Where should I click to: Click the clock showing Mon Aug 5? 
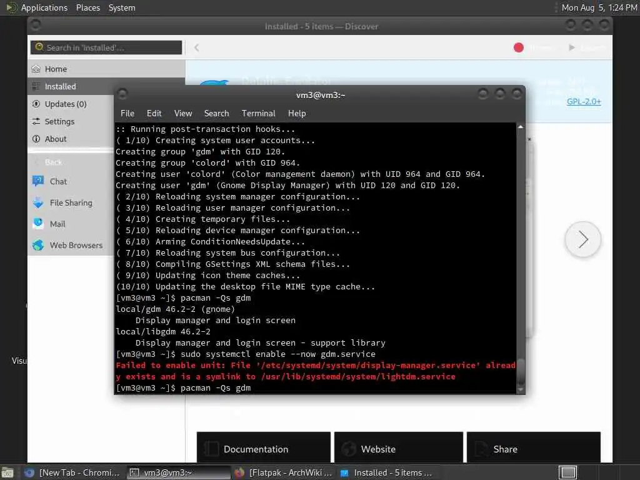pyautogui.click(x=599, y=7)
